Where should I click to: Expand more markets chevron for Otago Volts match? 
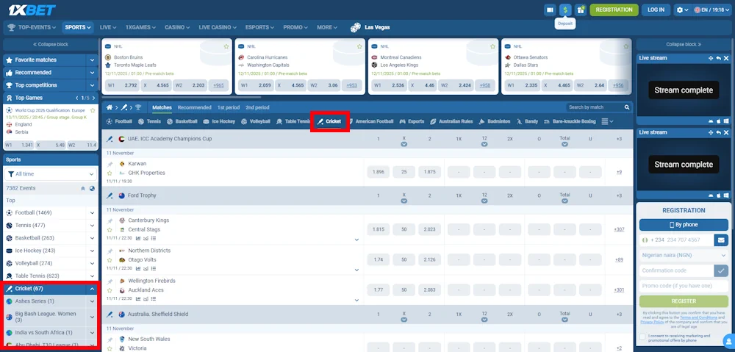(x=356, y=270)
